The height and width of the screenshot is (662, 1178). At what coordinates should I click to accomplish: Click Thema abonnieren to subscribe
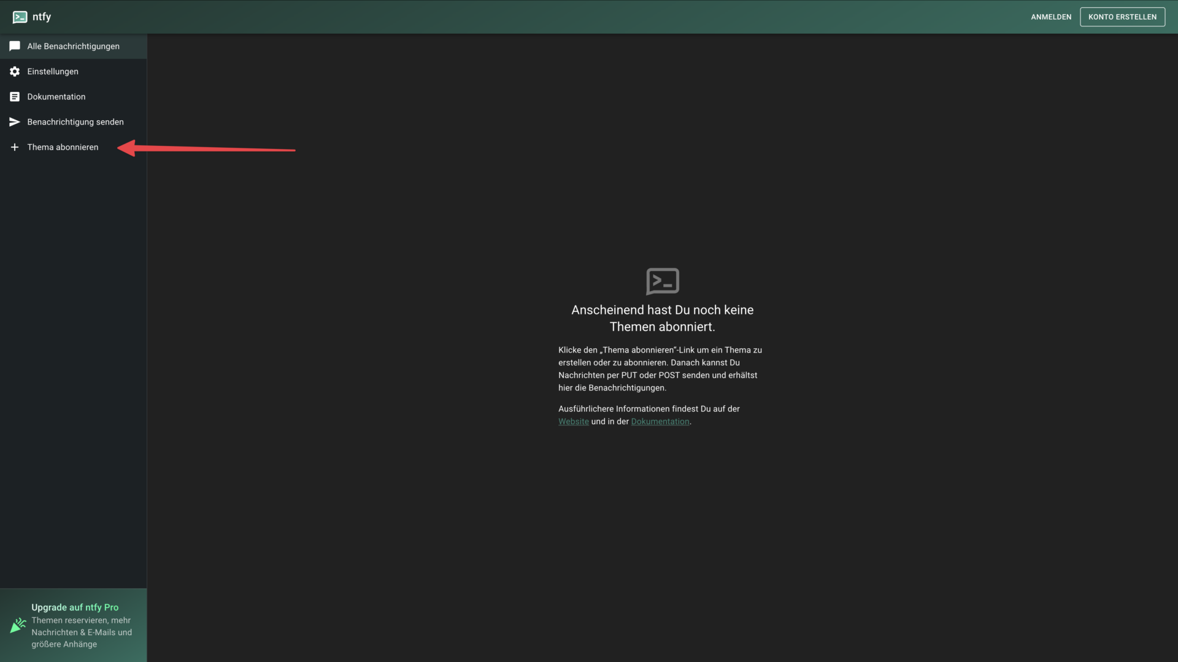point(63,147)
